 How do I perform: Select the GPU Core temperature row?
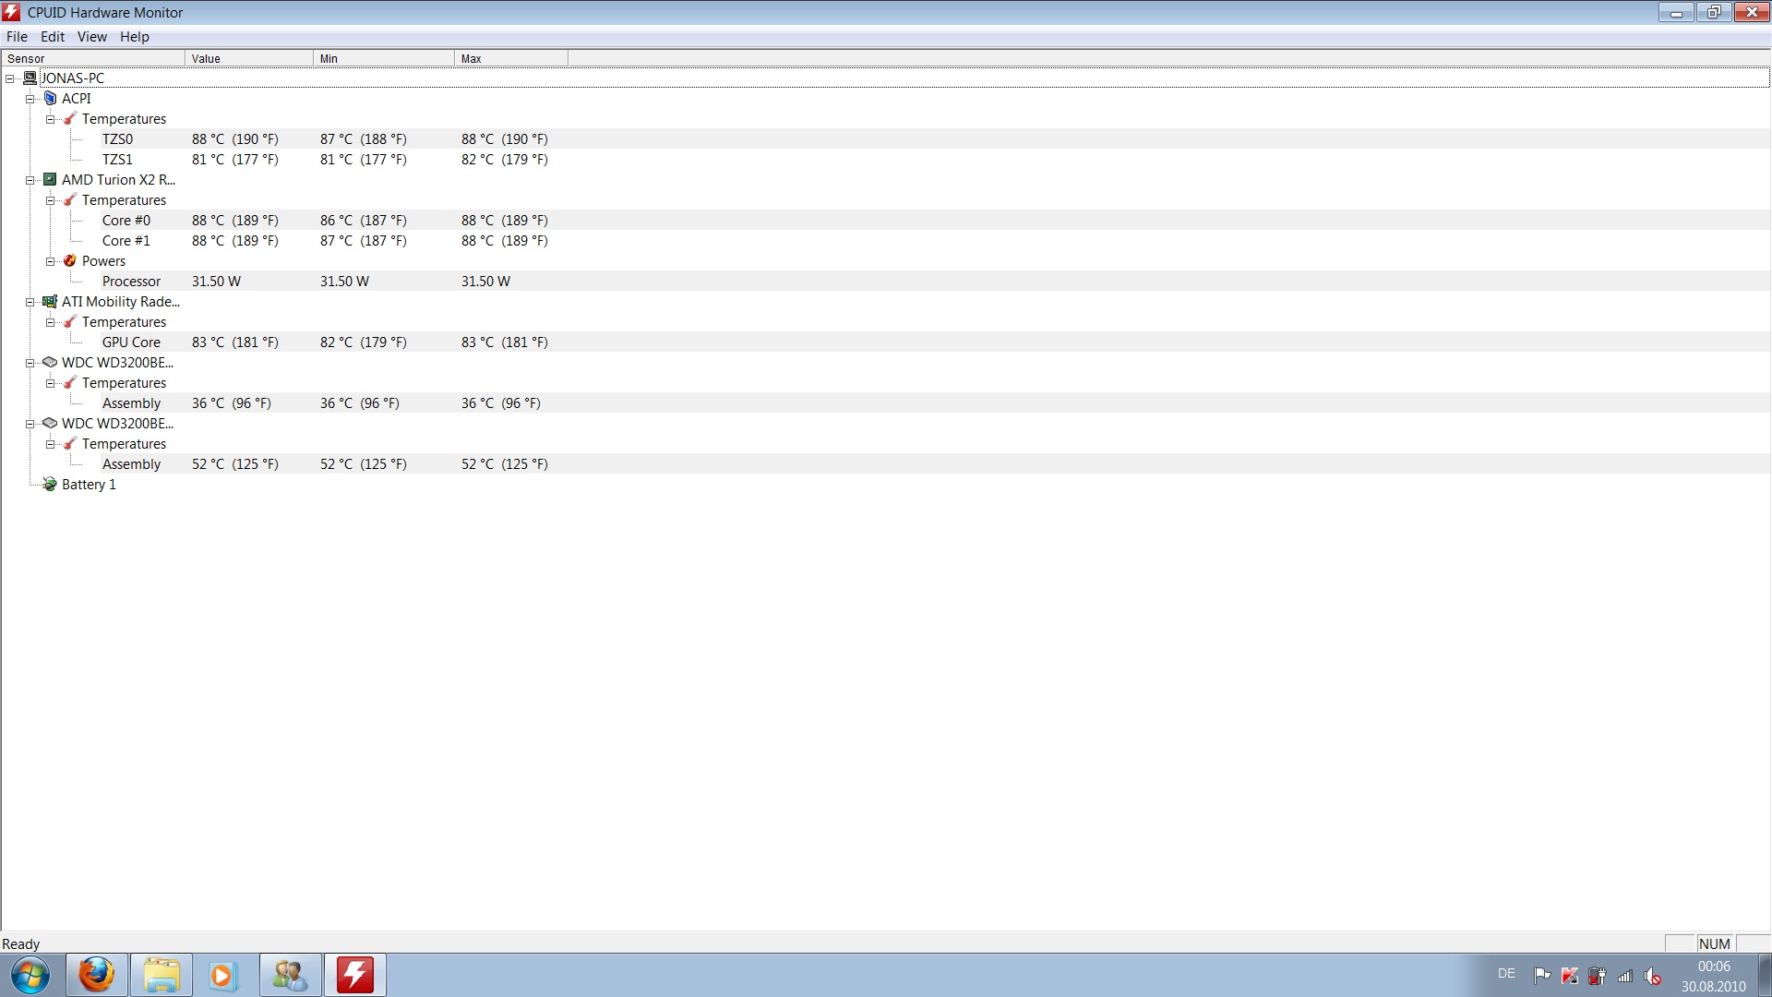[131, 342]
